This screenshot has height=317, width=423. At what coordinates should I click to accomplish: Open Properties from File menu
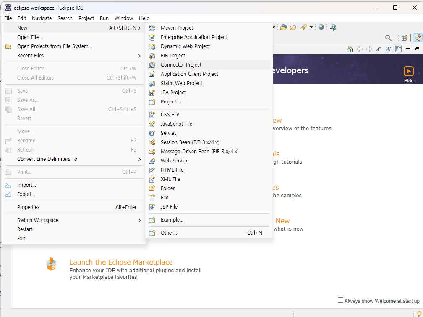tap(73, 207)
